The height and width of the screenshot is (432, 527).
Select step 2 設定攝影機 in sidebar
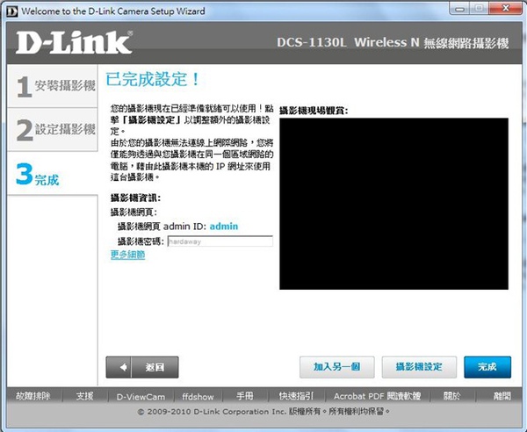point(53,129)
